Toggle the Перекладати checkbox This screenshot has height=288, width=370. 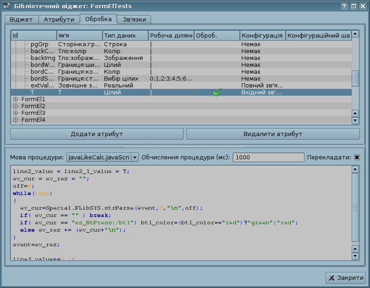357,158
